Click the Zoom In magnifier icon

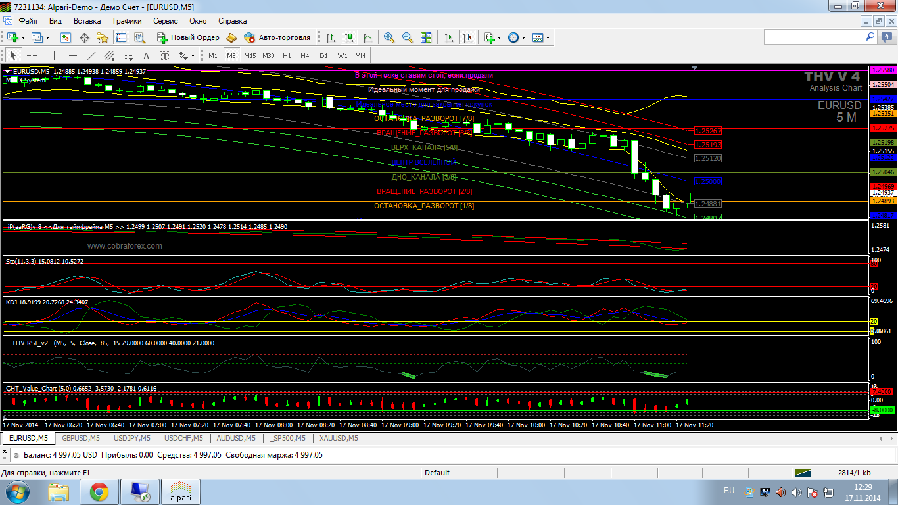point(389,37)
